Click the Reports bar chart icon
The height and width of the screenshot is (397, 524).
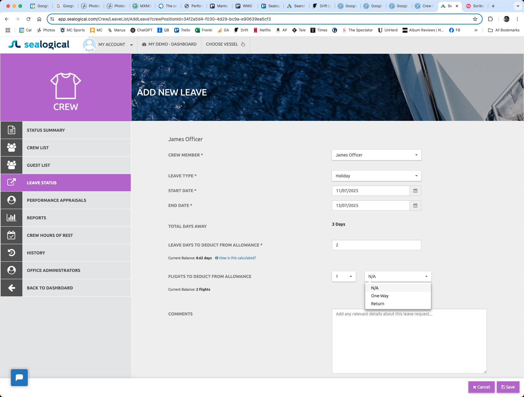click(x=11, y=218)
